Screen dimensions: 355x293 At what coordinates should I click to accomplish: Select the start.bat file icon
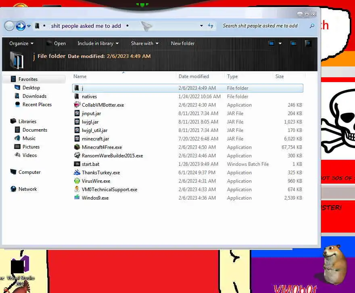click(77, 164)
